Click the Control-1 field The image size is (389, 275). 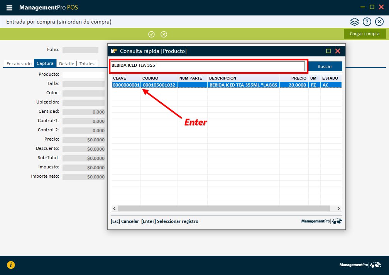(84, 121)
